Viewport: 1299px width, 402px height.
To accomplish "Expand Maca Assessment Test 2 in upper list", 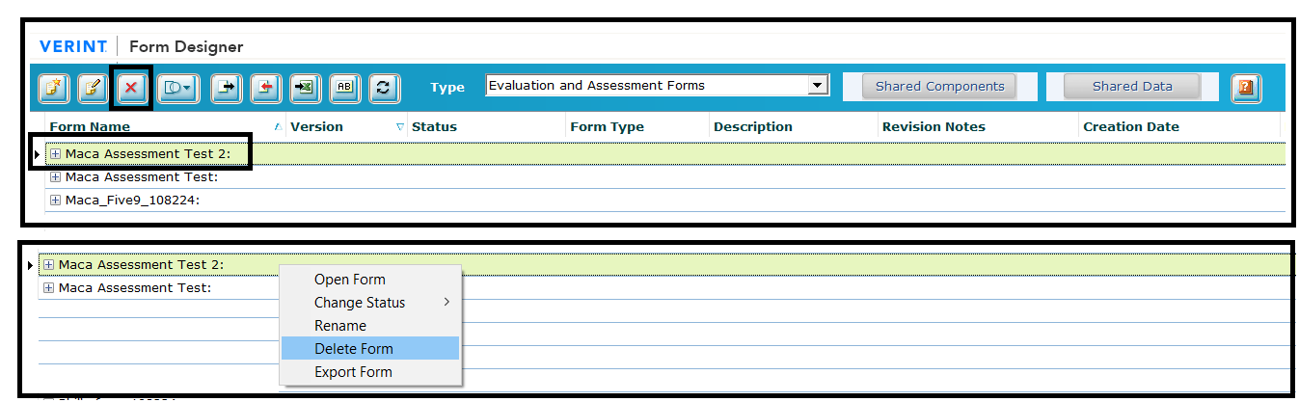I will [55, 154].
